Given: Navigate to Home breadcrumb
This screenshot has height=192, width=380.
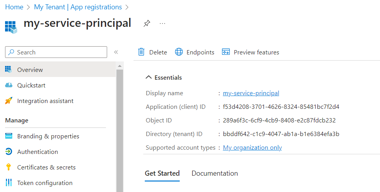Looking at the screenshot, I should (x=14, y=7).
